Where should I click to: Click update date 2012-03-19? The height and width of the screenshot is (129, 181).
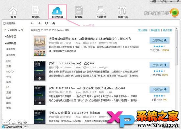click(x=65, y=67)
